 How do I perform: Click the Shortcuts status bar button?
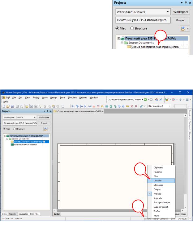(182, 219)
